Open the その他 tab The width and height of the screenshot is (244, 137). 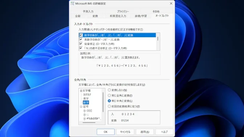tap(156, 11)
